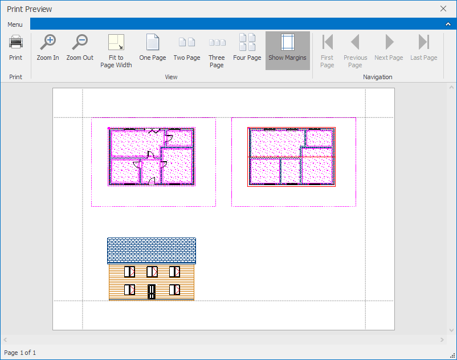
Task: Switch to Two Page view
Action: pos(187,48)
